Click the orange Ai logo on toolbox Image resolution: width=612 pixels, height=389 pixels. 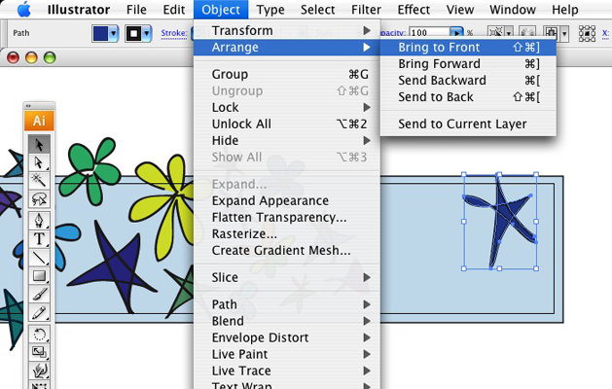[x=39, y=121]
